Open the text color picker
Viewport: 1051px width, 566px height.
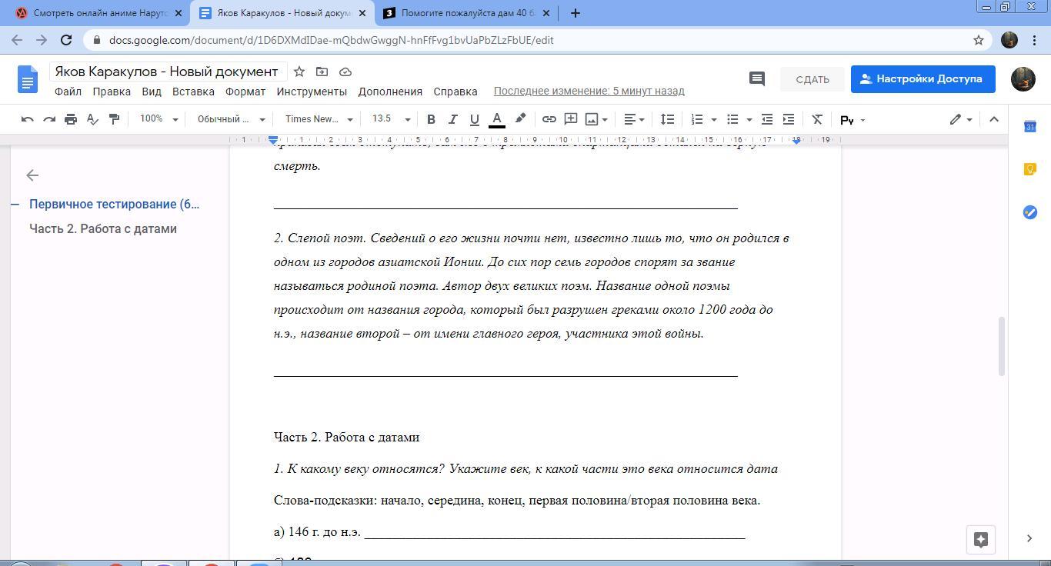tap(497, 119)
